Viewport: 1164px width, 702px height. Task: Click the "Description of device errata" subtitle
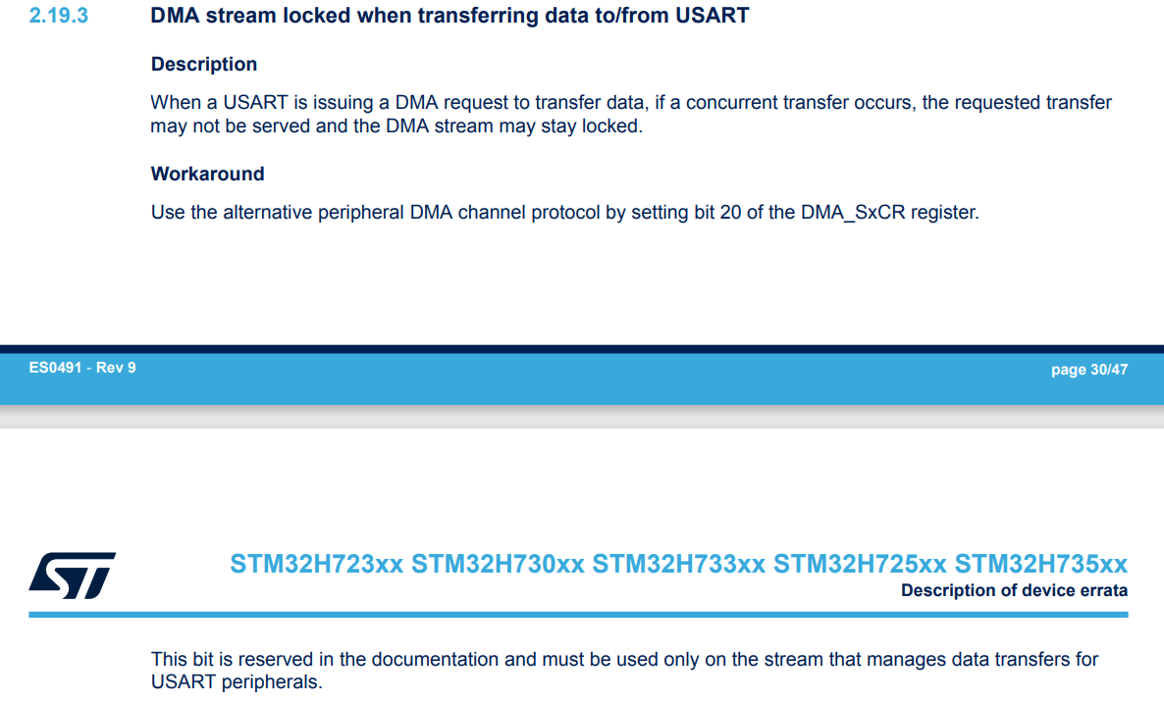tap(1014, 590)
